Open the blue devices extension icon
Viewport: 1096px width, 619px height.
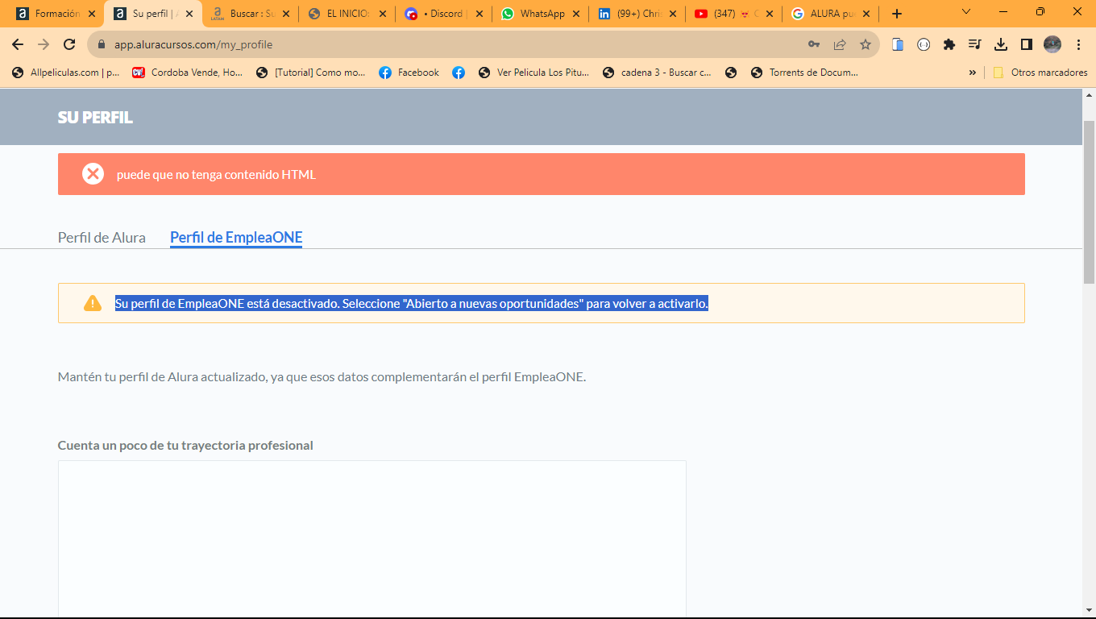898,44
